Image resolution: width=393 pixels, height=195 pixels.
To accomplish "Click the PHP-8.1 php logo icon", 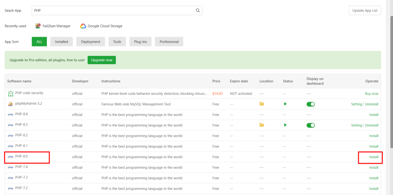I will 10,146.
